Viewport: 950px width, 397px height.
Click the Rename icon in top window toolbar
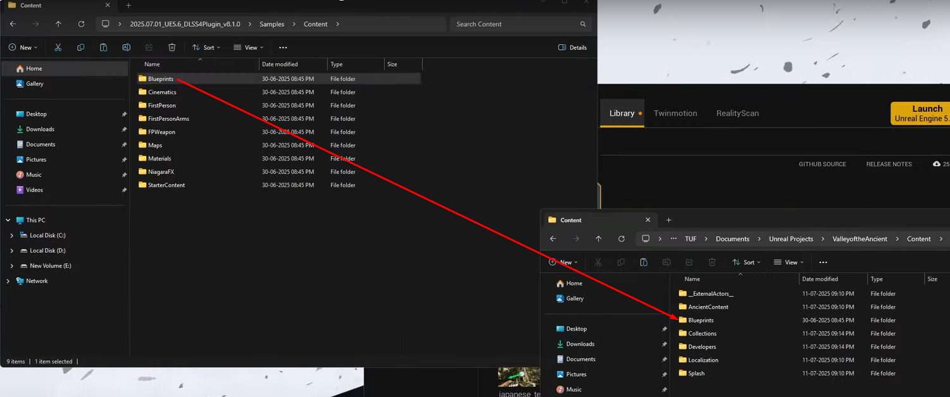pos(126,47)
